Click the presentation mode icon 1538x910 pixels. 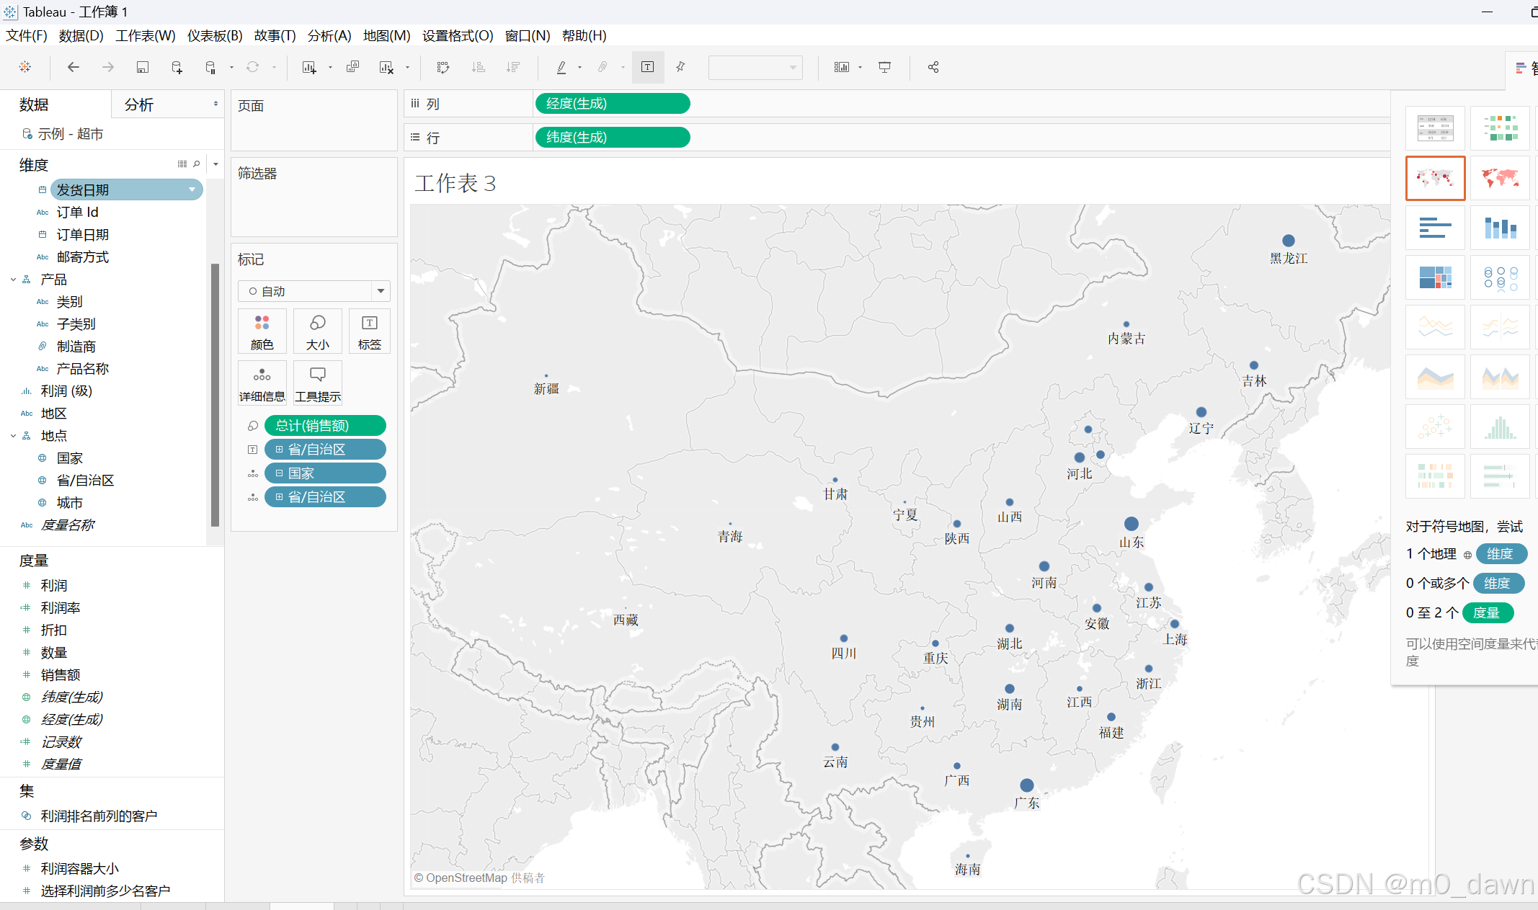884,67
